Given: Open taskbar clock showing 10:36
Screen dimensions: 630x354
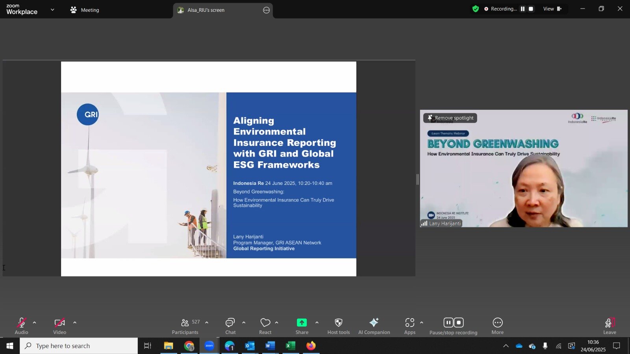Looking at the screenshot, I should click(x=593, y=346).
